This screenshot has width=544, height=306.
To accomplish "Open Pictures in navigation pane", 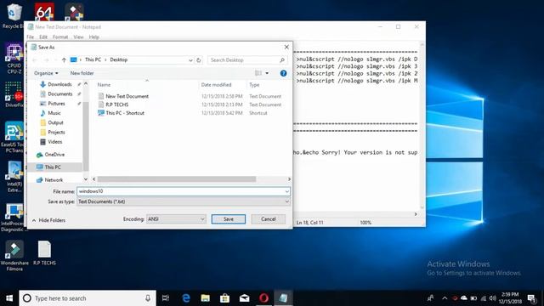I will pos(56,104).
